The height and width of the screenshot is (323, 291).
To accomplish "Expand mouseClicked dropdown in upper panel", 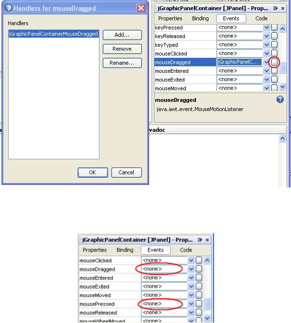I will (x=266, y=54).
